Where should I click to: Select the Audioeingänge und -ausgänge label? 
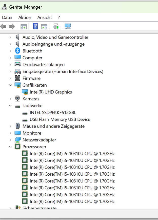tap(54, 44)
